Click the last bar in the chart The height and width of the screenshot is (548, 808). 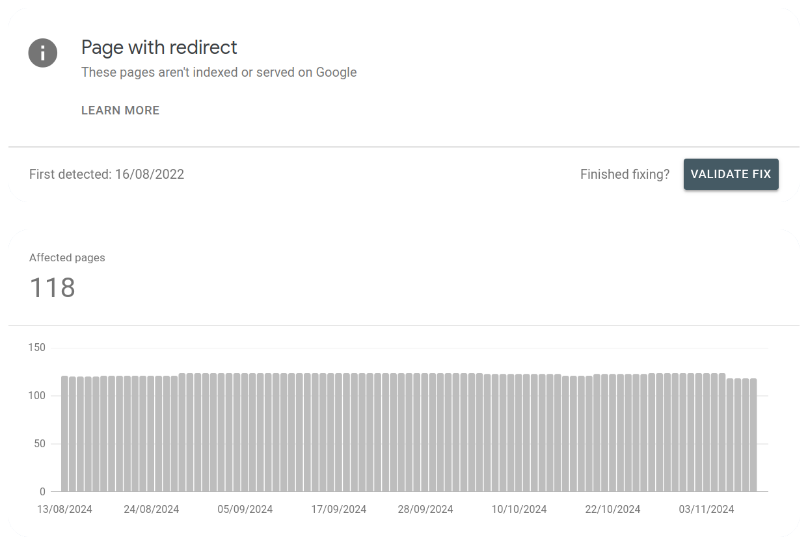753,435
